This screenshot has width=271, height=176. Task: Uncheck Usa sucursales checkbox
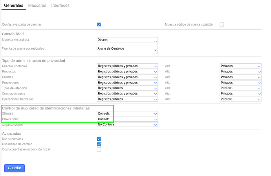[x=99, y=139]
